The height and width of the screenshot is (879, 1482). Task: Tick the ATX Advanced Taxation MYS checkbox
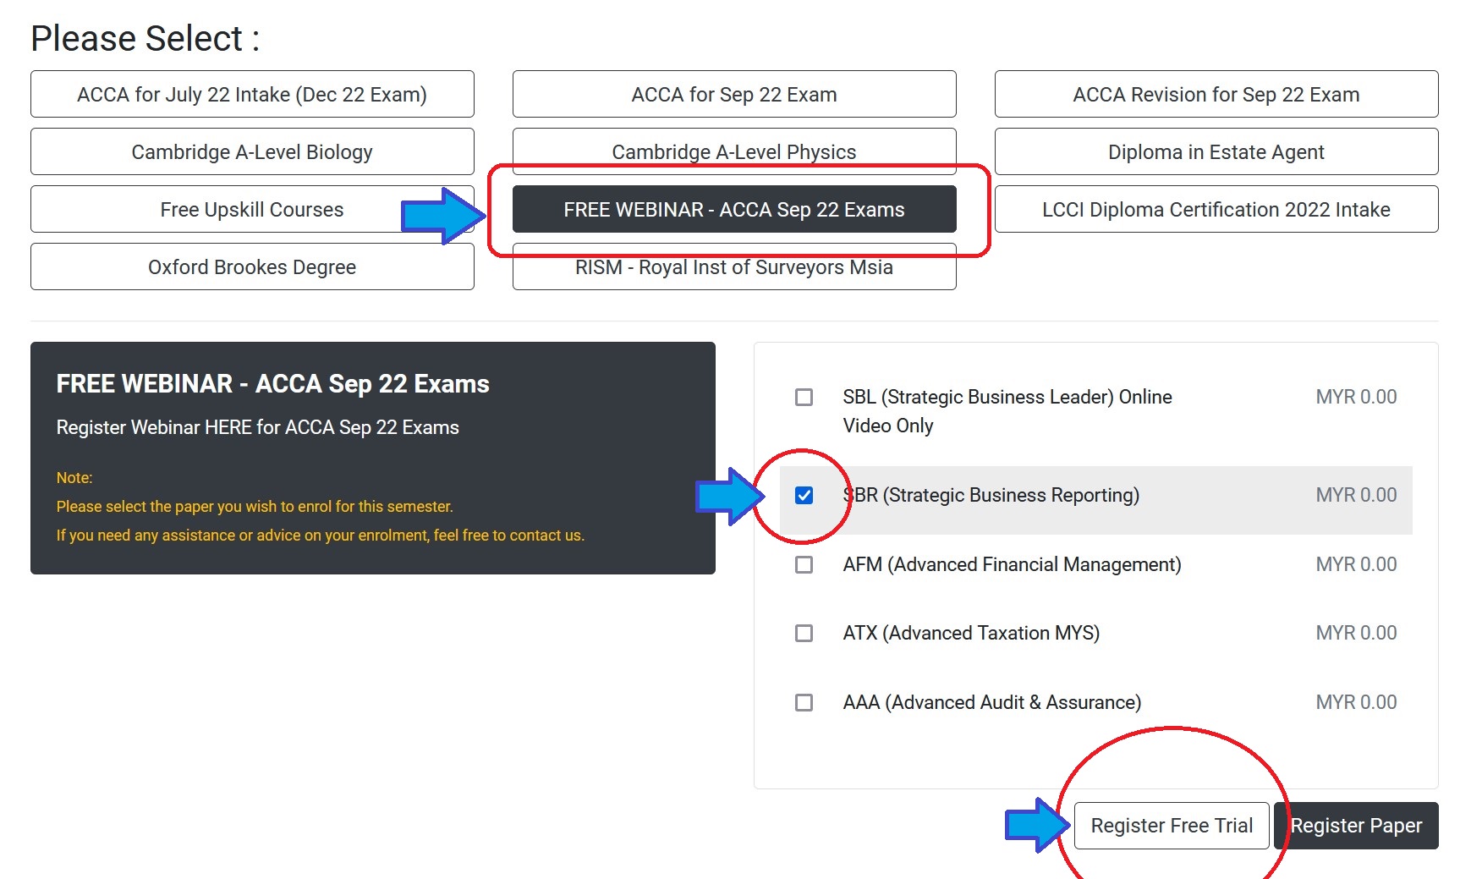(x=804, y=633)
